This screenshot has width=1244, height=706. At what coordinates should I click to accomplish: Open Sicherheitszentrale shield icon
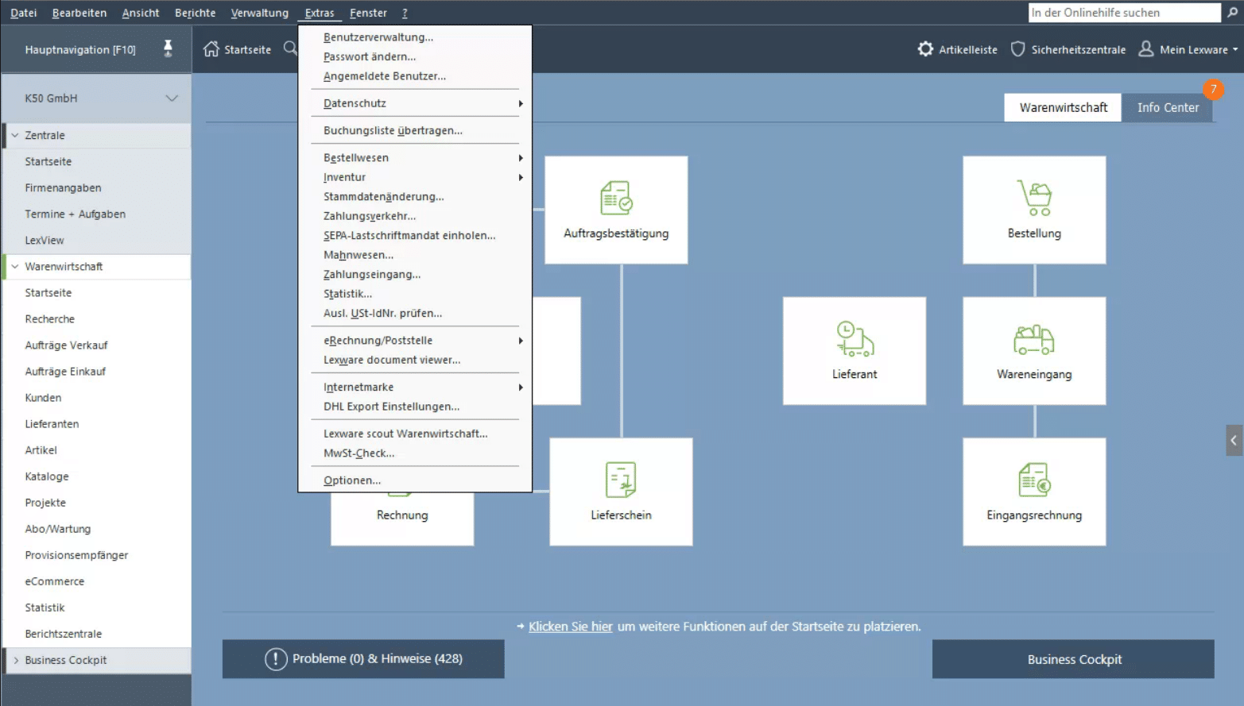(x=1017, y=49)
